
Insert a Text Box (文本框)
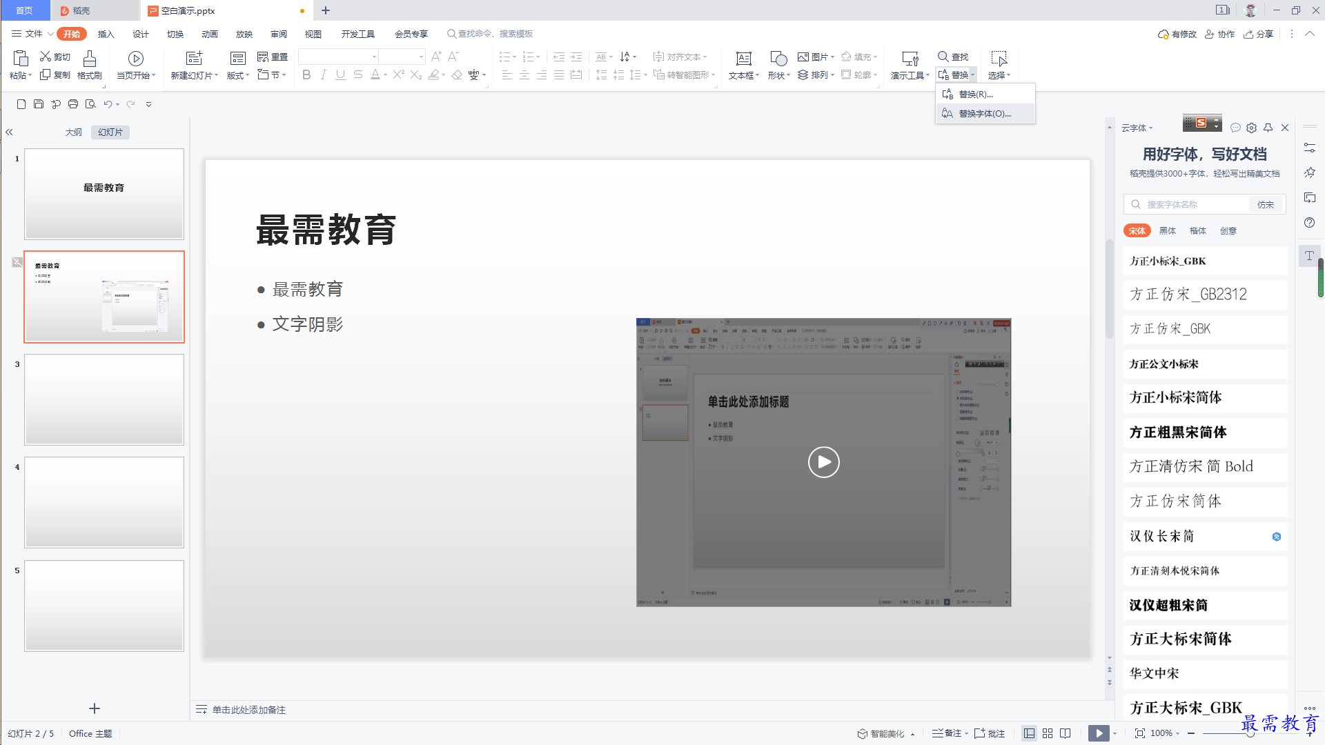(x=744, y=66)
